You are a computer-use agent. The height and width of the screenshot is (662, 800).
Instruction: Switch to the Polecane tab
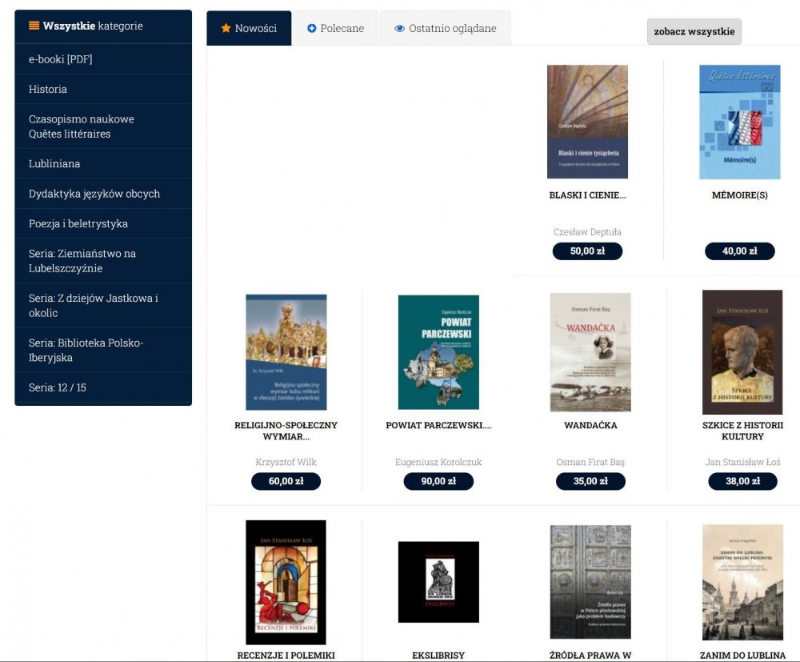click(336, 28)
